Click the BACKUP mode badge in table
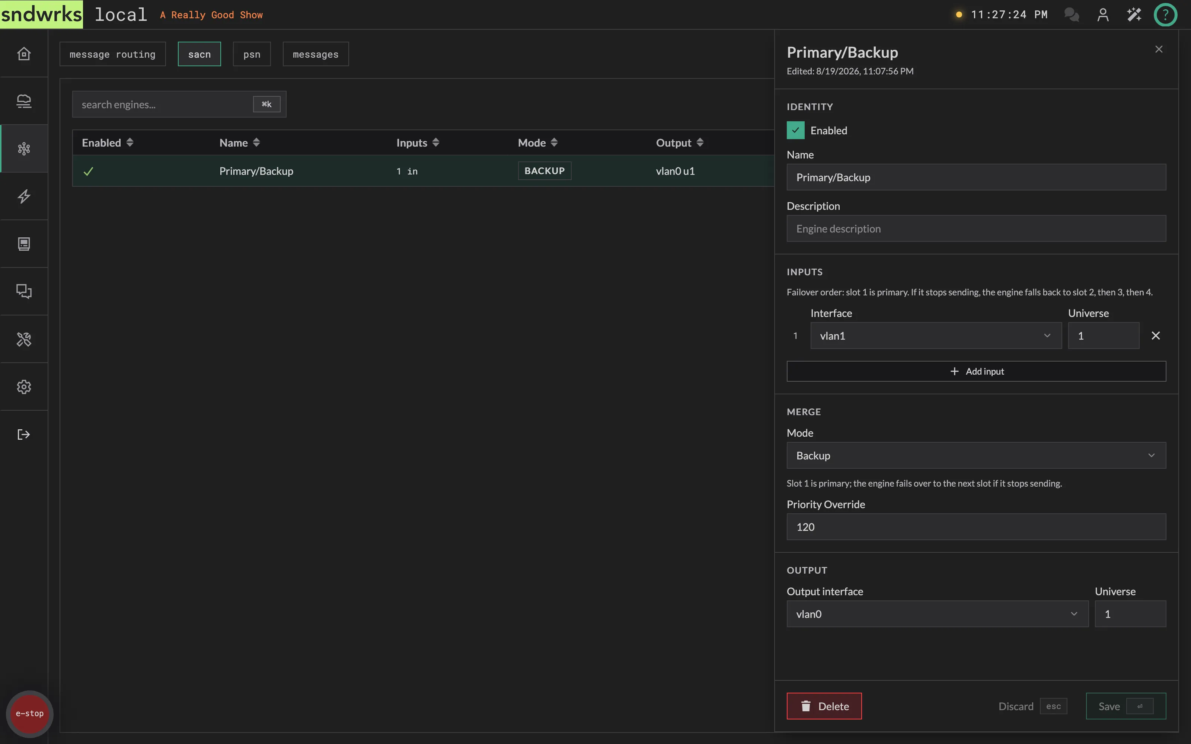 click(x=544, y=171)
